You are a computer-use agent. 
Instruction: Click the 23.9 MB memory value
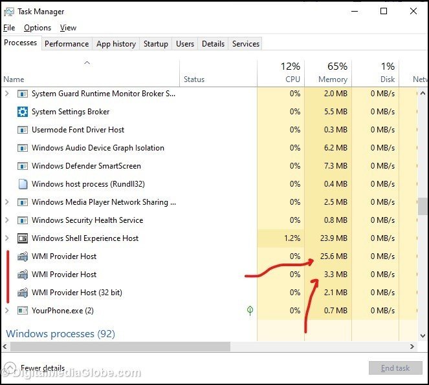334,238
